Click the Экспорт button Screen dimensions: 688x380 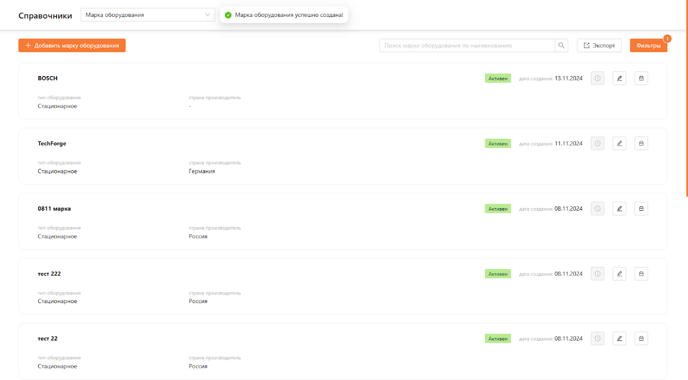599,46
